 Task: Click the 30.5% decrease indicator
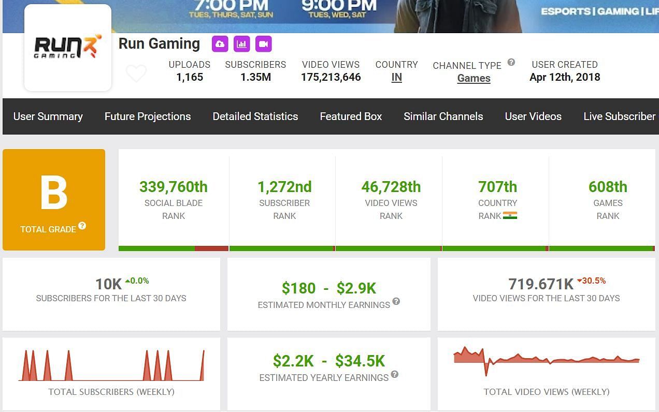click(591, 281)
